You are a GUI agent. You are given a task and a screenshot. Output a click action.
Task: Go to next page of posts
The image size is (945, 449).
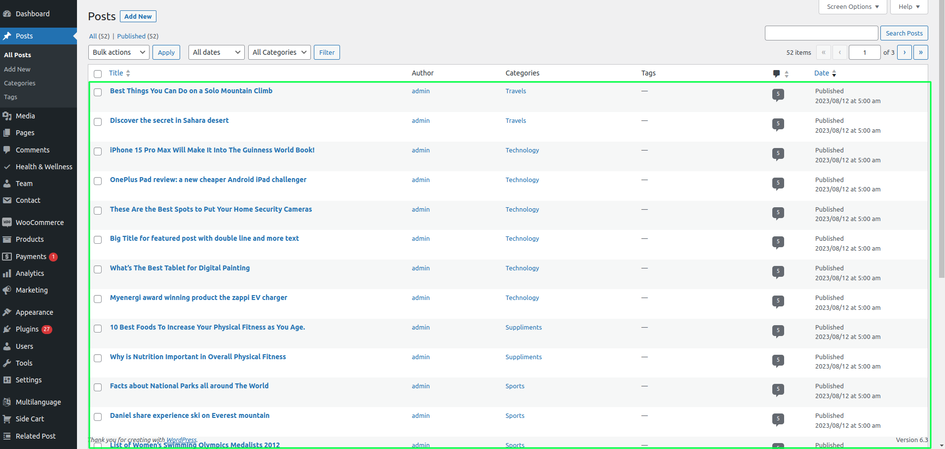click(x=905, y=52)
